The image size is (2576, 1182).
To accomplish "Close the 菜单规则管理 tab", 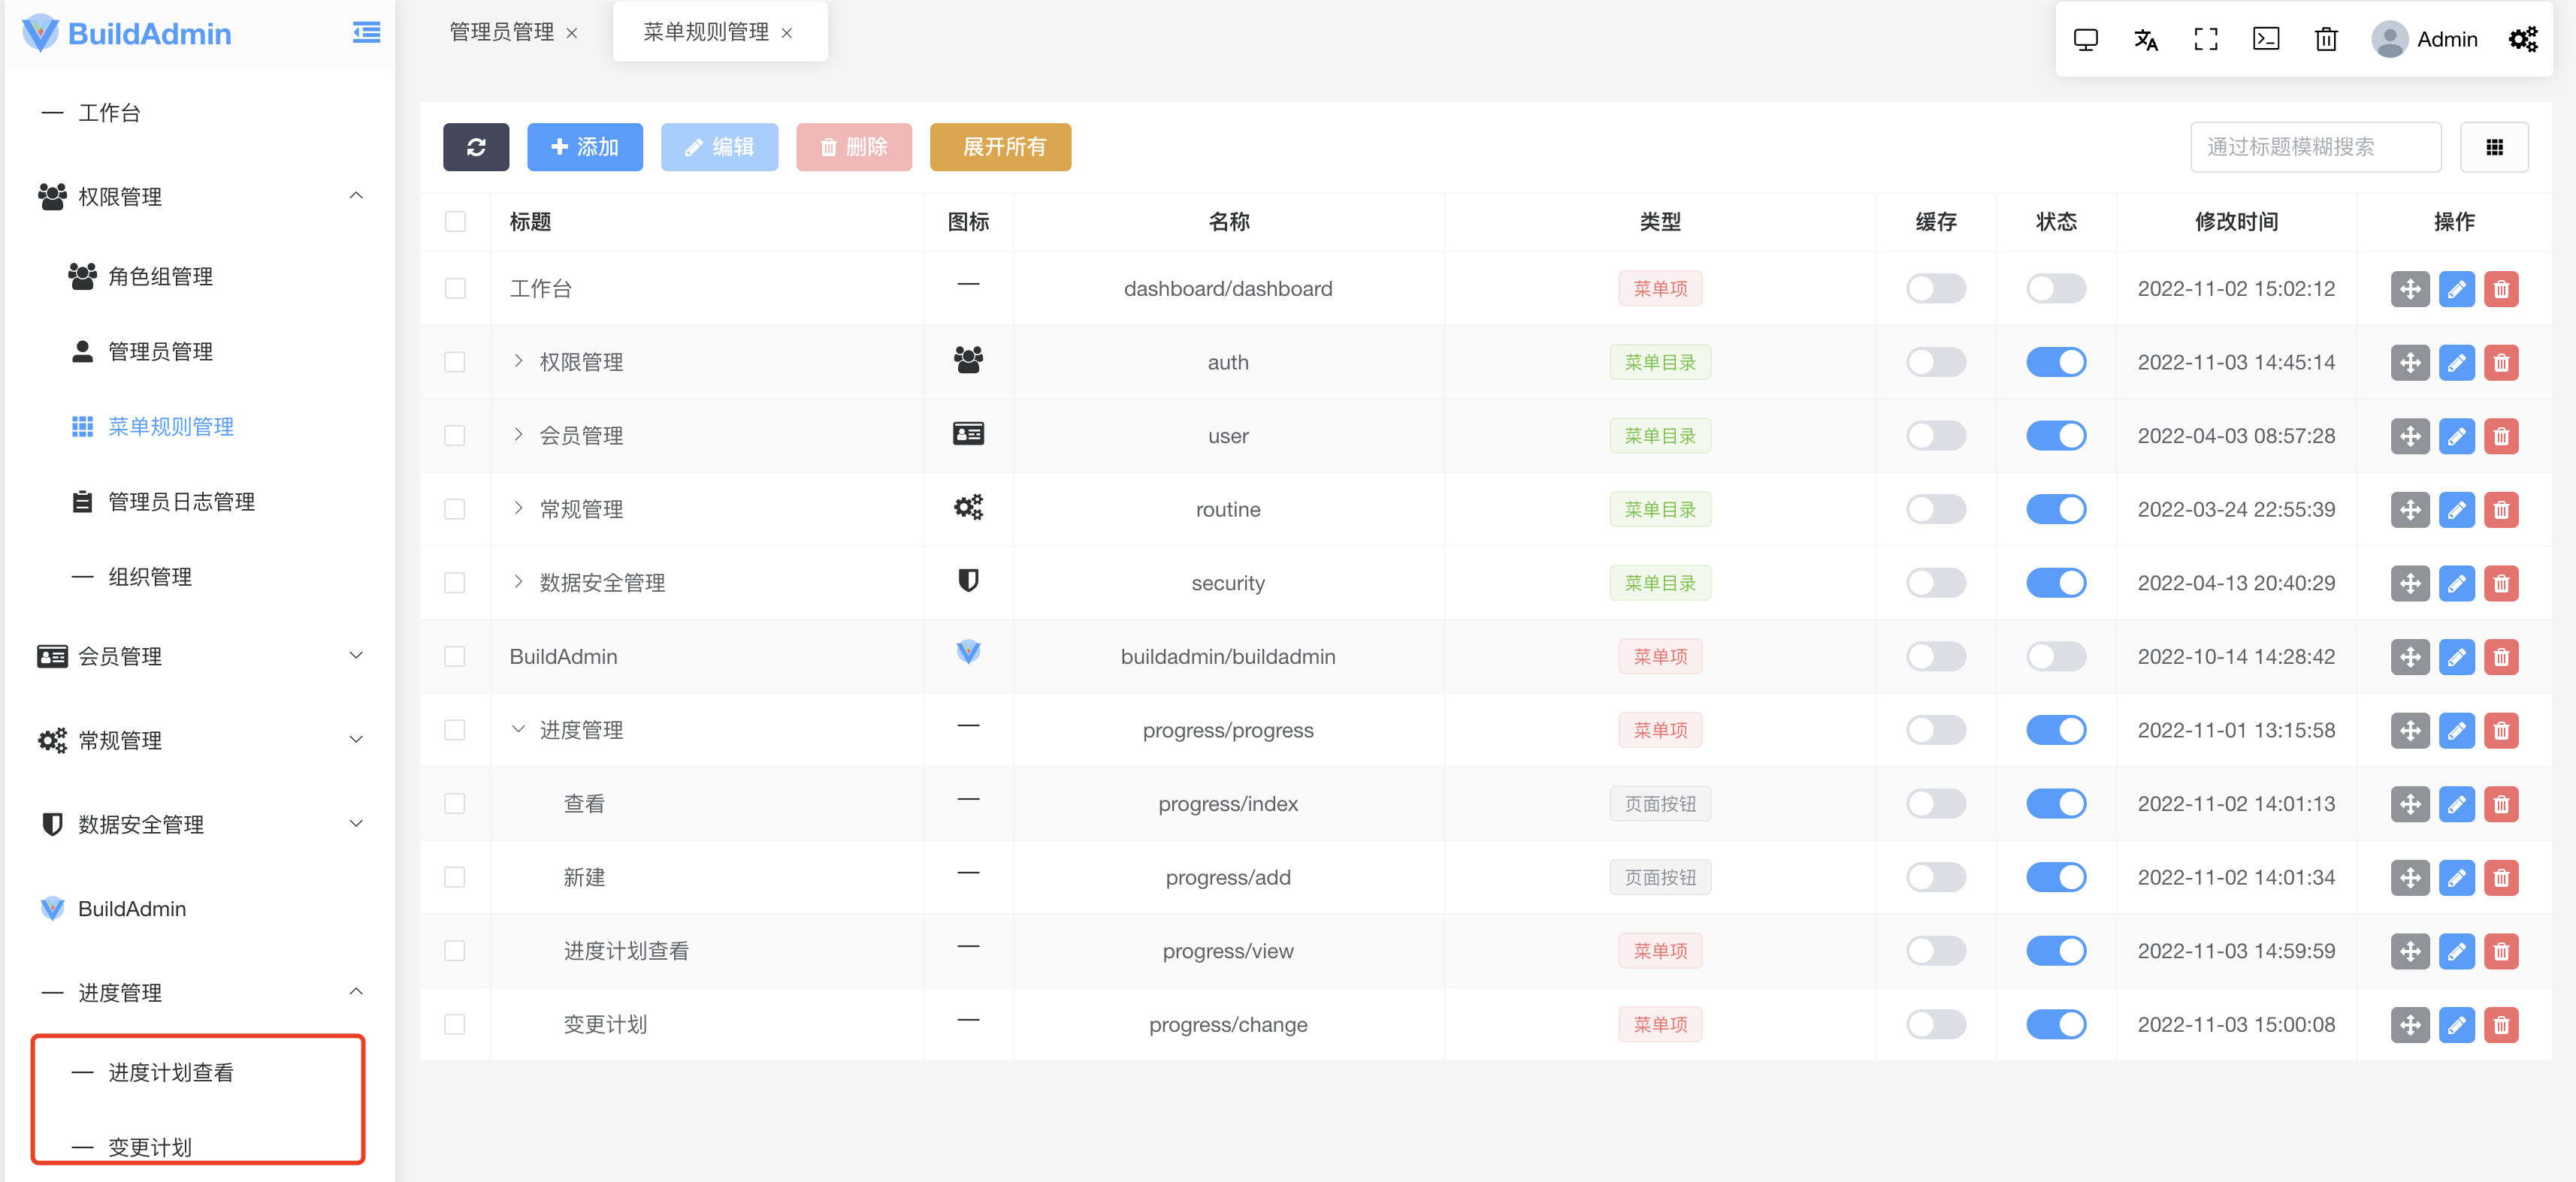I will [x=787, y=33].
